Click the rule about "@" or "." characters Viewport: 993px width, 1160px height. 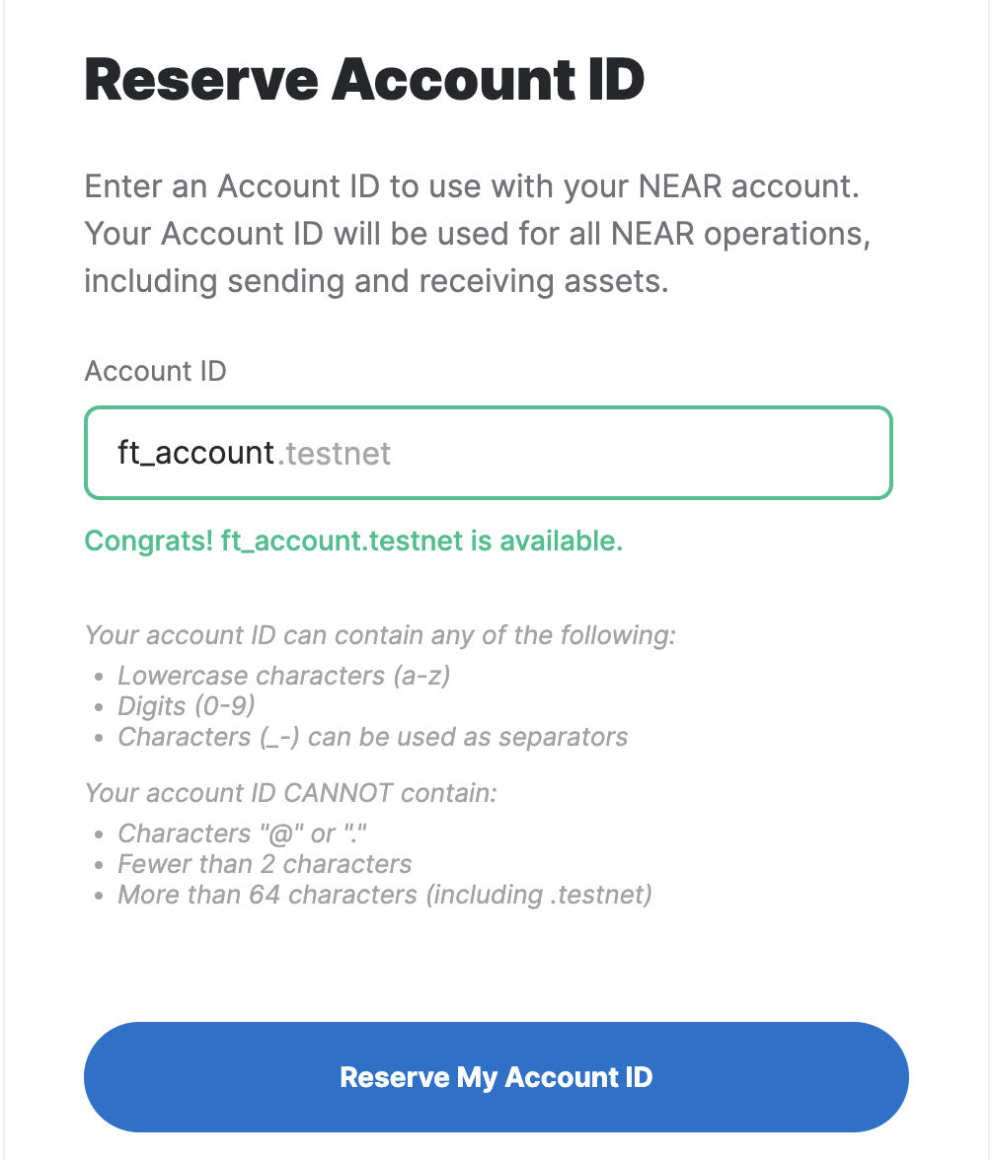tap(242, 834)
